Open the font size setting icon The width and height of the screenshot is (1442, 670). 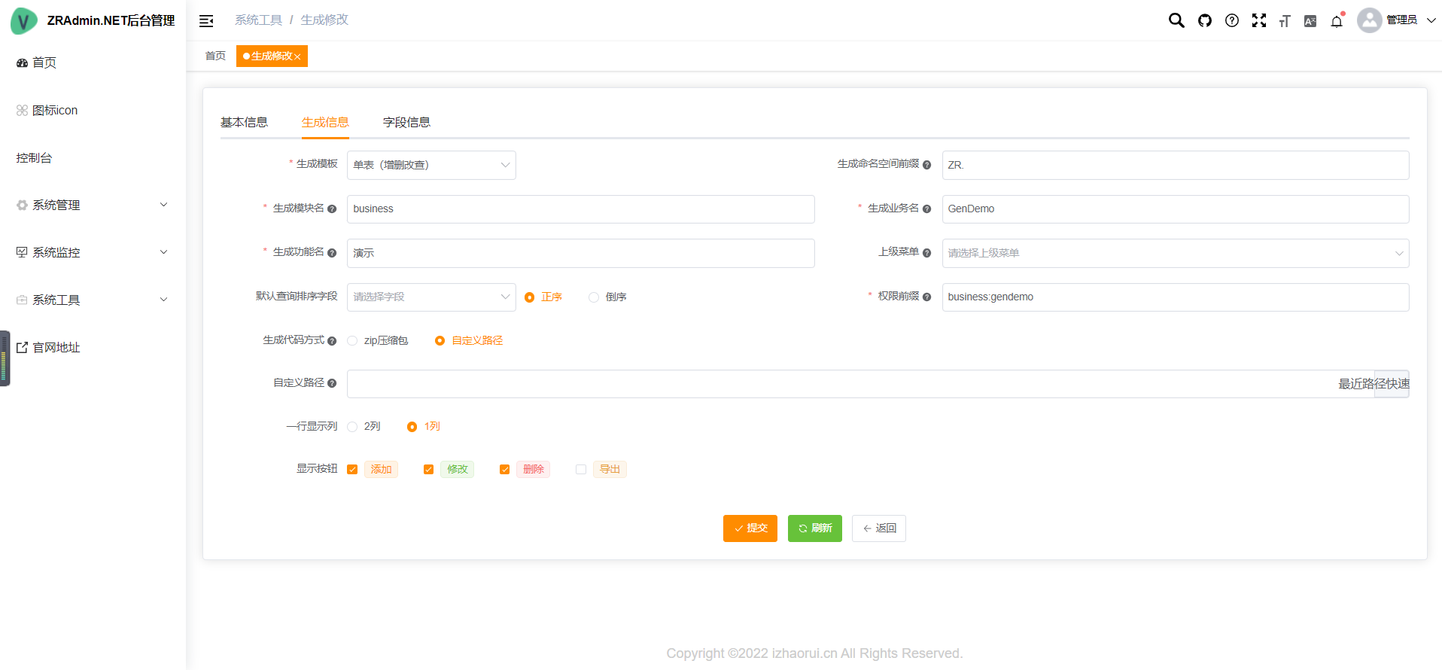tap(1285, 21)
